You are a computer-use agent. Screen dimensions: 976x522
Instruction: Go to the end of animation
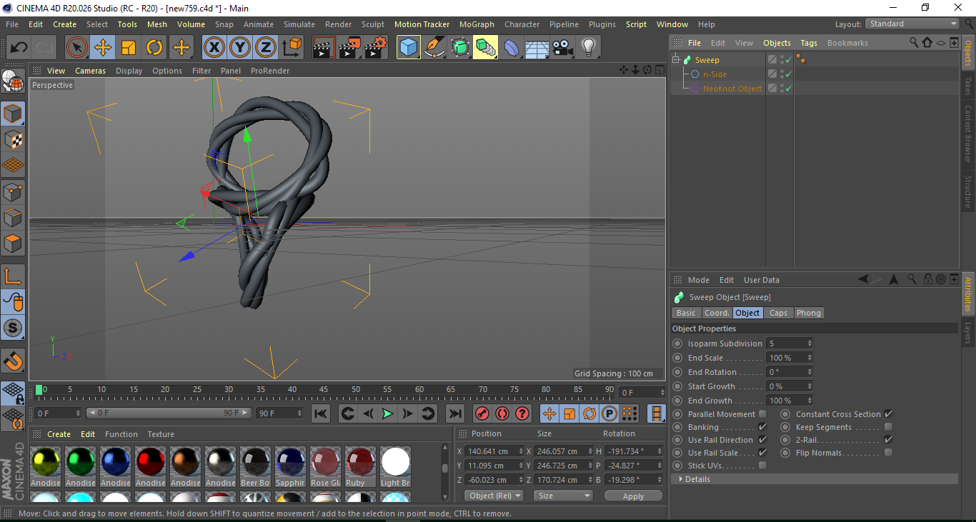[x=454, y=413]
